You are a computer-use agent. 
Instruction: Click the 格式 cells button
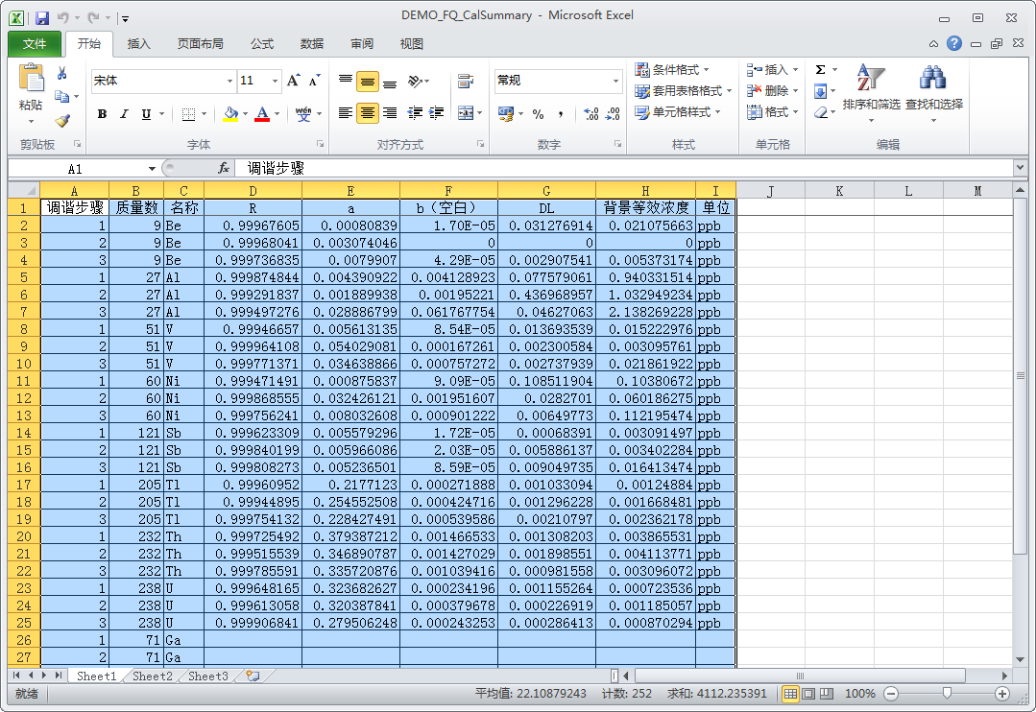772,111
